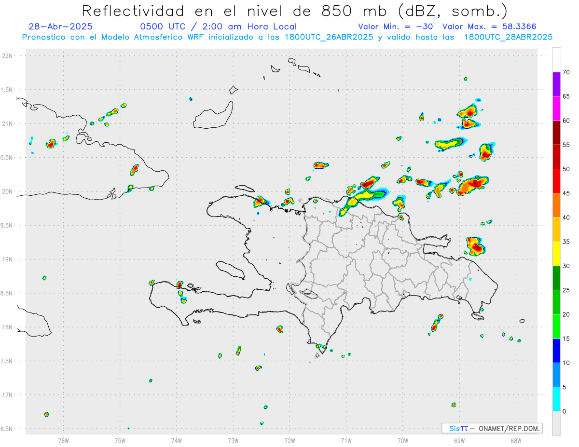Viewport: 579px width, 447px height.
Task: Pick the cyan 0-5 dBZ color band
Action: (x=556, y=399)
